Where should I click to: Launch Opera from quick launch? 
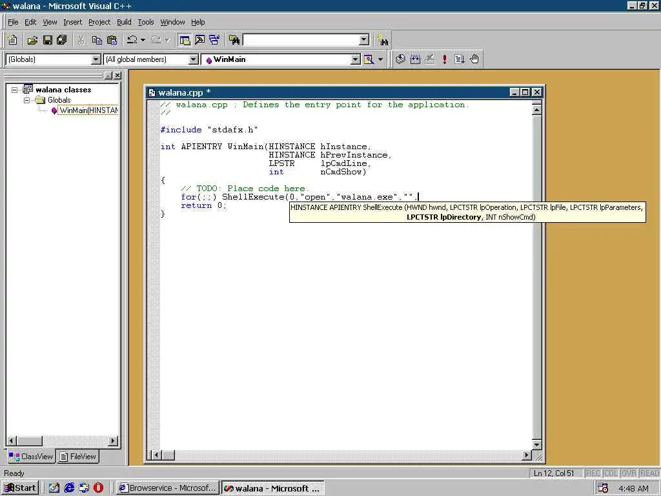click(98, 488)
